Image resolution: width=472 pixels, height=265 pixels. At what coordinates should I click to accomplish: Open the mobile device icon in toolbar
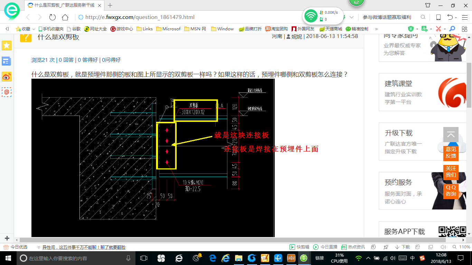438,17
